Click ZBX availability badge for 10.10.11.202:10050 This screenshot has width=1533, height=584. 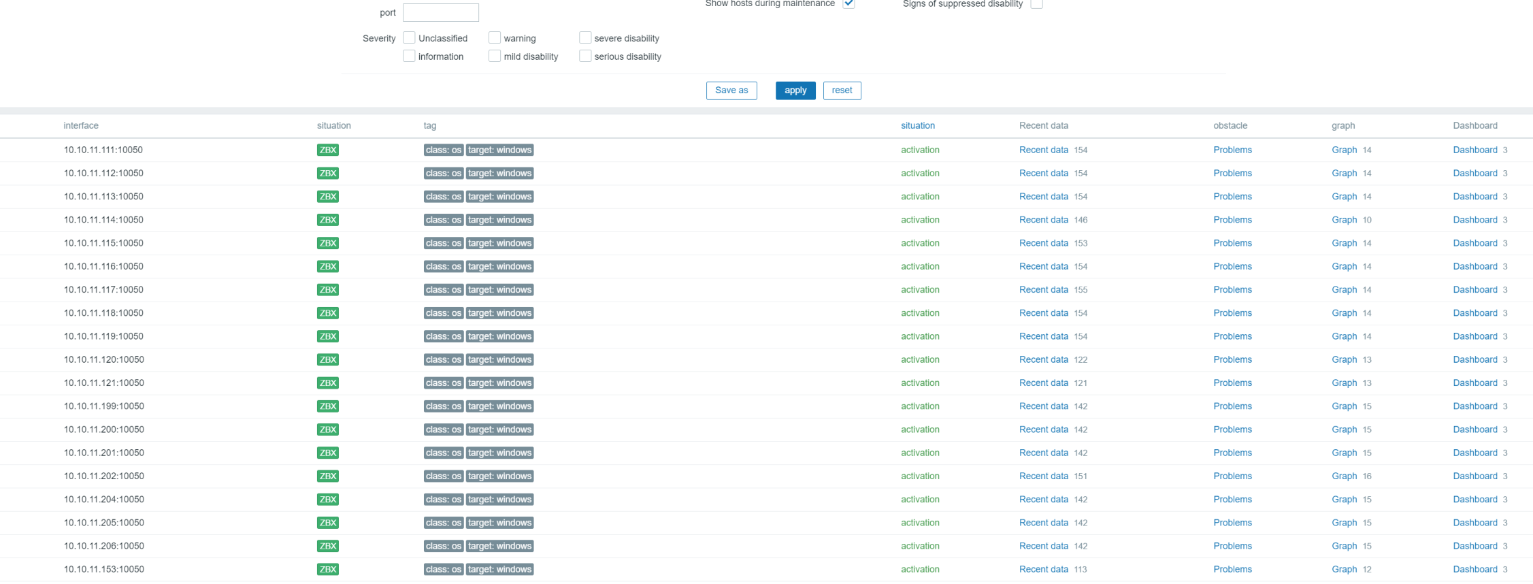327,476
